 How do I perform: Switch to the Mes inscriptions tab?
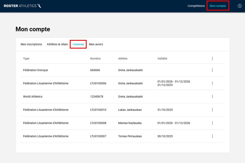[31, 44]
